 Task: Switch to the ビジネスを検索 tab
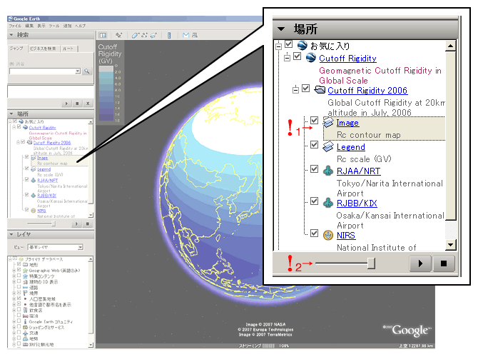(43, 49)
